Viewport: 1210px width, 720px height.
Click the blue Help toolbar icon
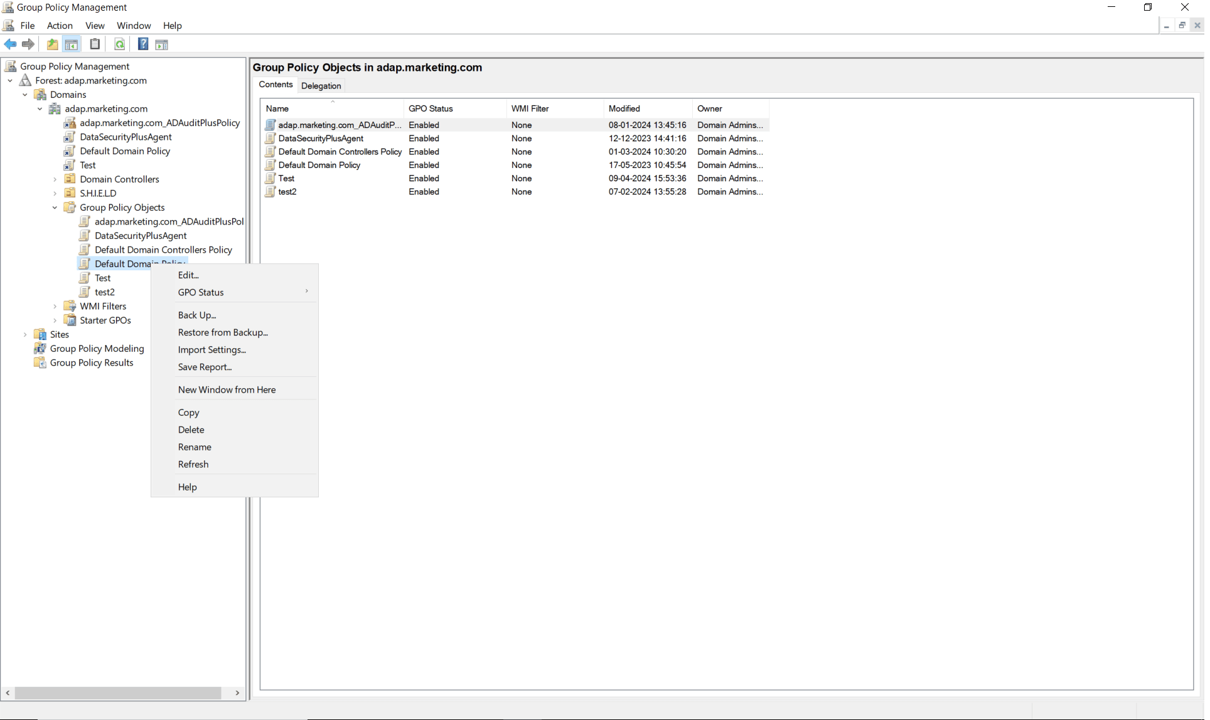click(143, 45)
